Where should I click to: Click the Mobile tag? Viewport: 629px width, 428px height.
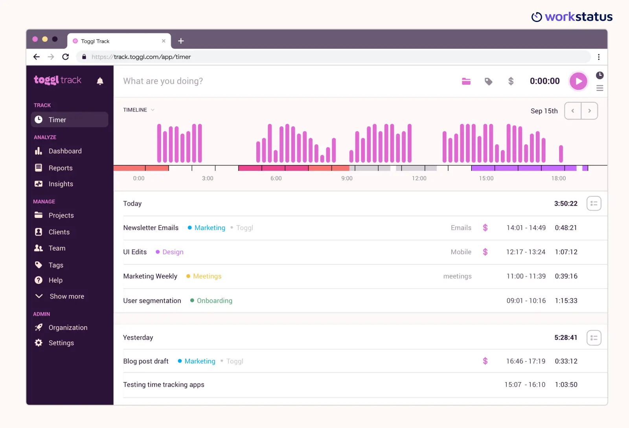[461, 252]
